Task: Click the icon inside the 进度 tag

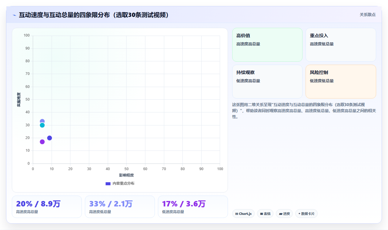Action: pos(281,214)
